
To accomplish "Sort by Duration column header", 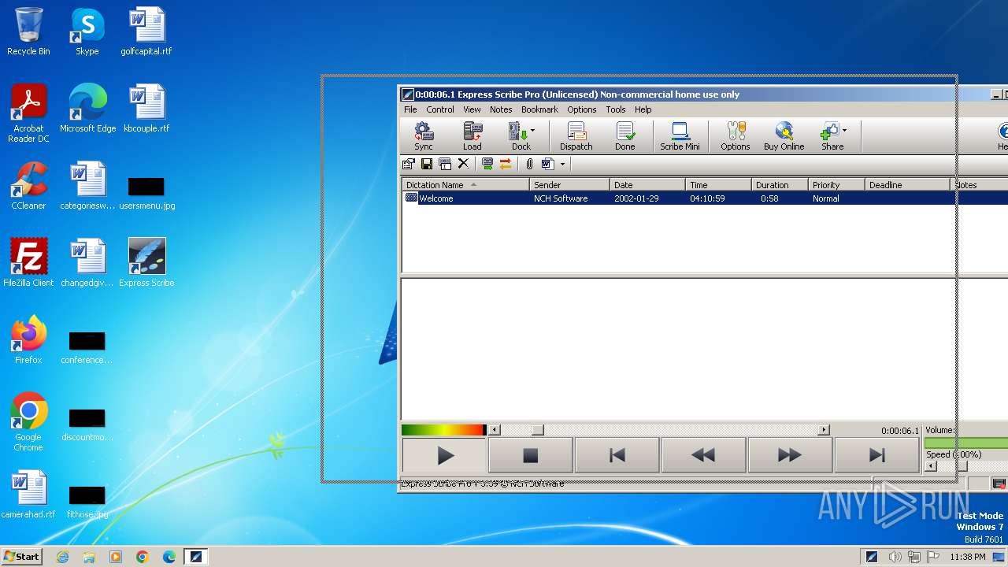I will point(780,185).
